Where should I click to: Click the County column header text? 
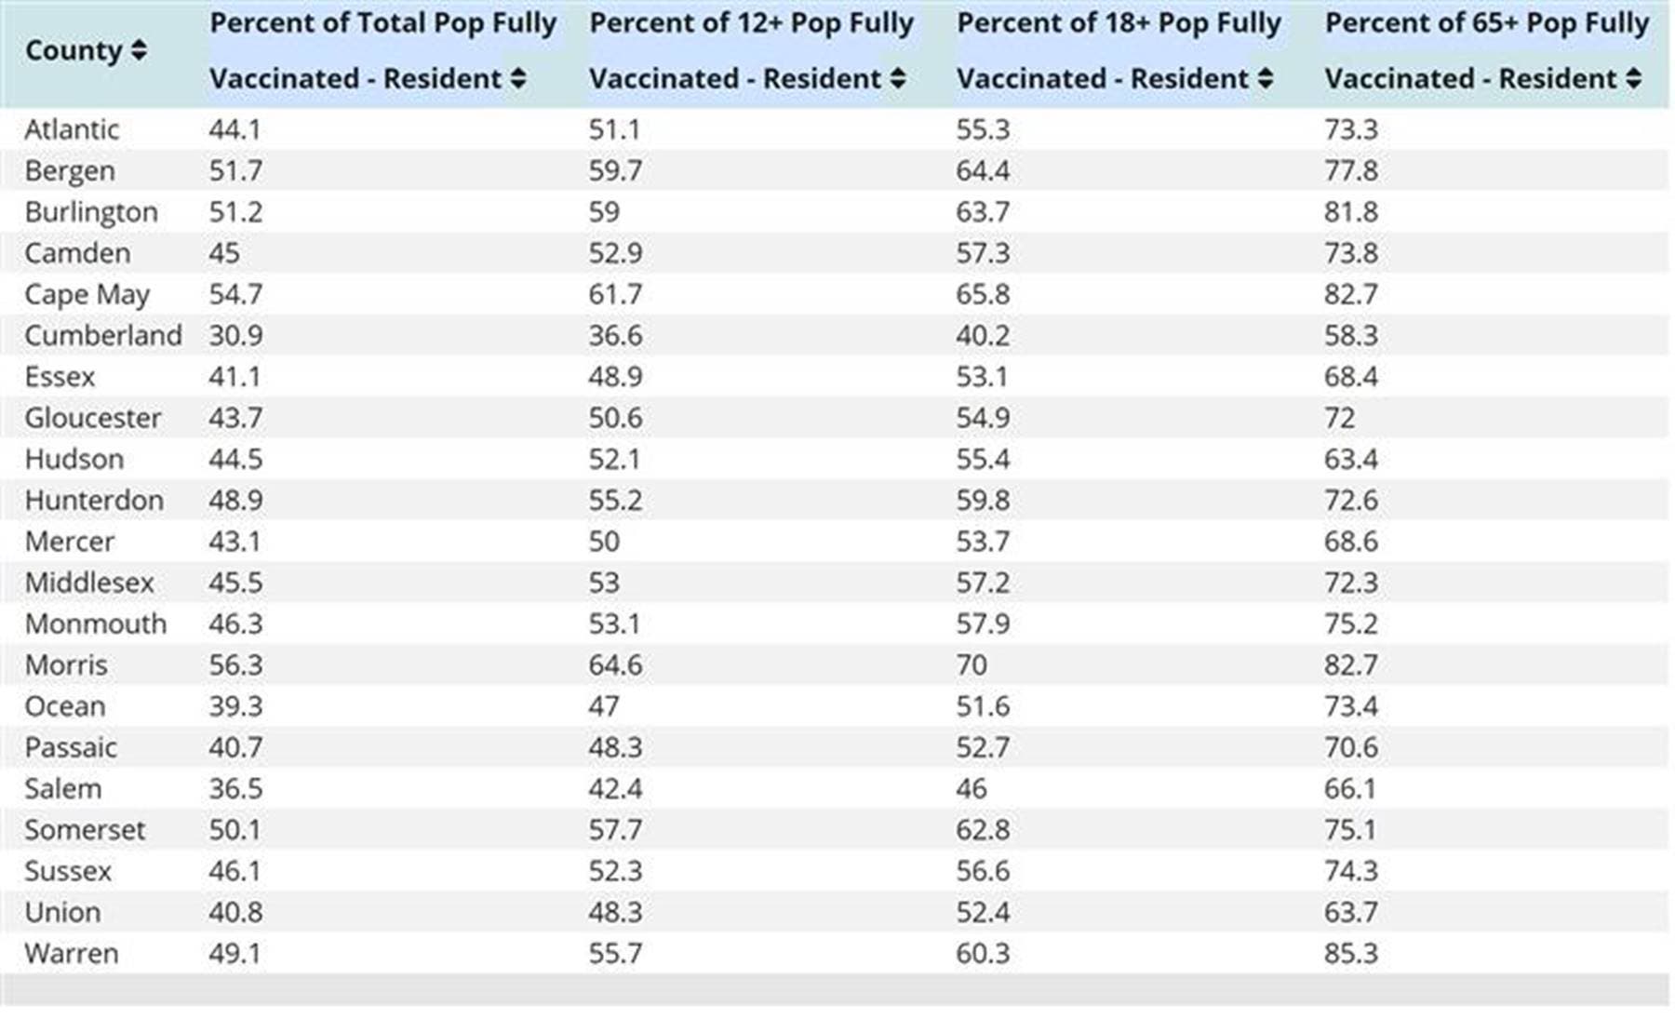point(74,50)
